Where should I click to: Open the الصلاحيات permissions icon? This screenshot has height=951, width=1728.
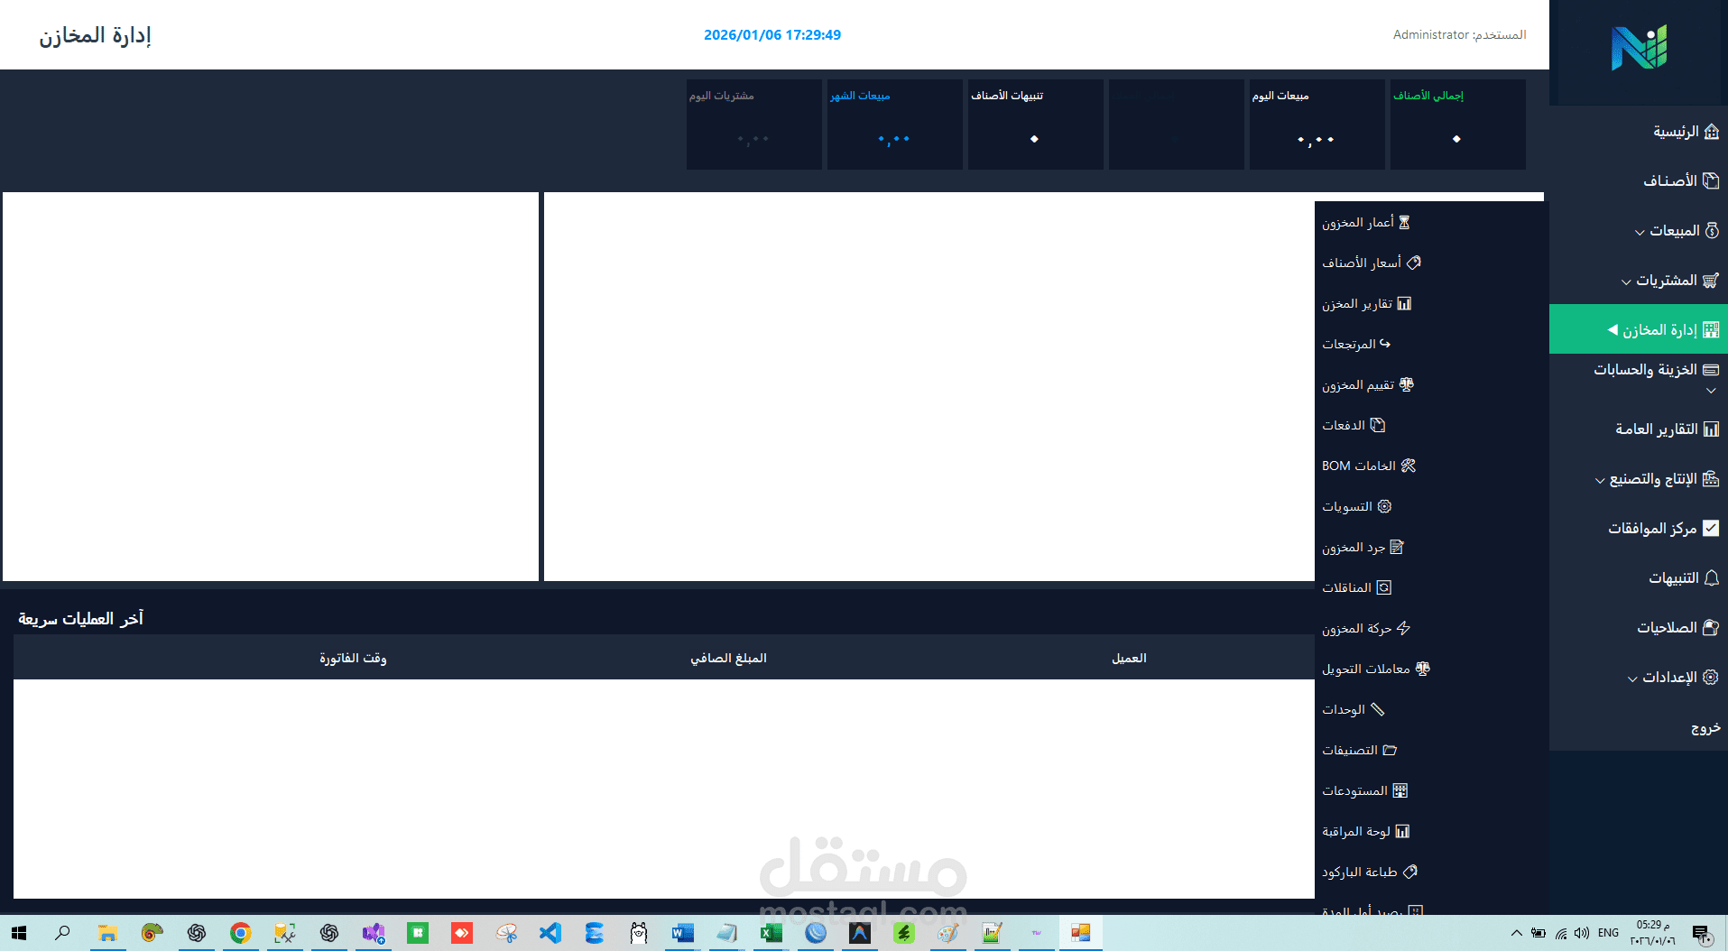coord(1710,627)
